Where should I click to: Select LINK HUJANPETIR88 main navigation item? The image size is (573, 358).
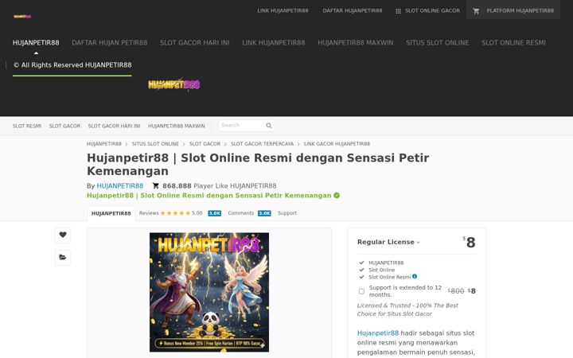point(273,43)
